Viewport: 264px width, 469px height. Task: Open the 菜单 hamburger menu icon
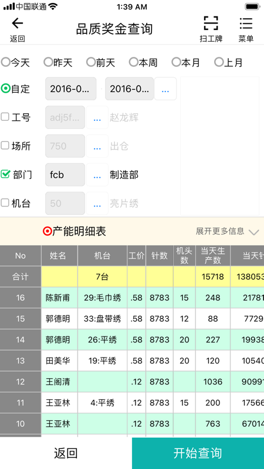coord(246,23)
